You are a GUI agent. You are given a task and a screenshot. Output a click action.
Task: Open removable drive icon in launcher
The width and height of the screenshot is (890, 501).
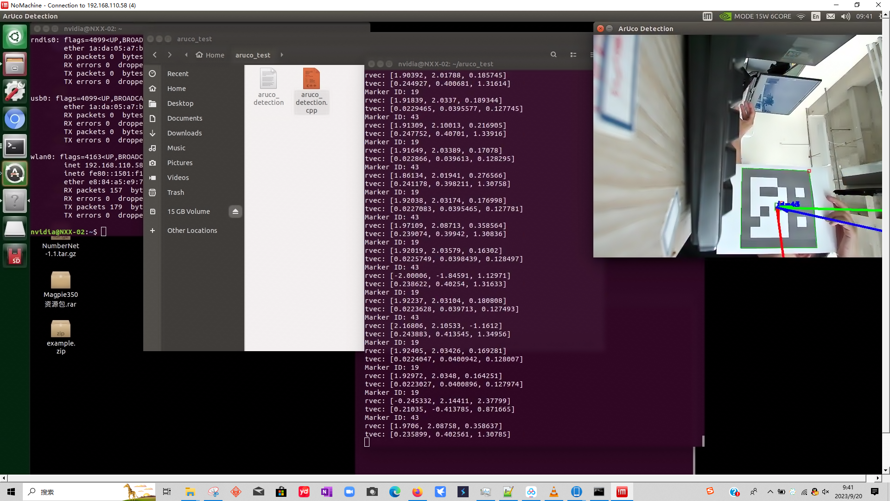(x=15, y=228)
